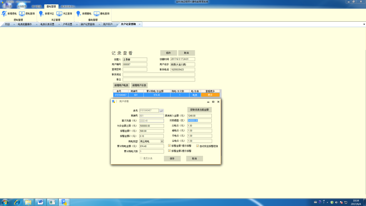
Task: Click 峰电价 input field
Action: (200, 131)
